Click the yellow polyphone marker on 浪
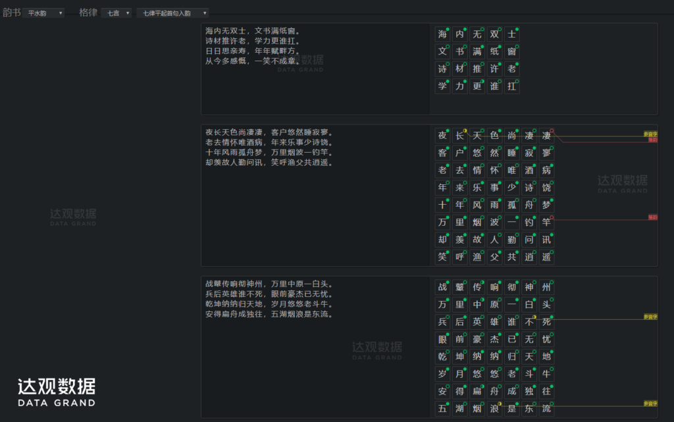The width and height of the screenshot is (674, 422). 500,403
